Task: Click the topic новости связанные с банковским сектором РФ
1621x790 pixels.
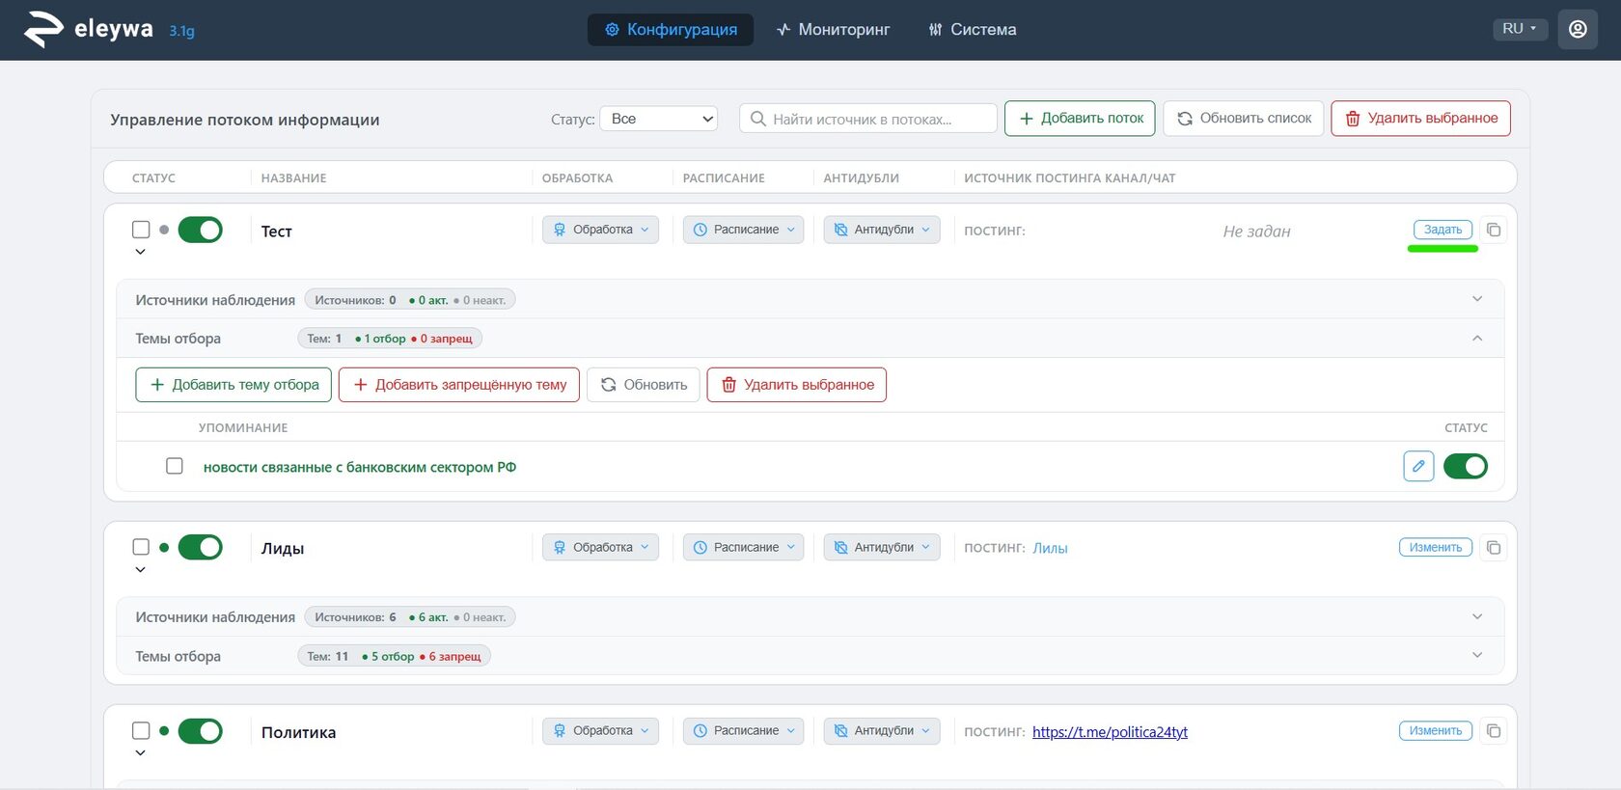Action: (360, 467)
